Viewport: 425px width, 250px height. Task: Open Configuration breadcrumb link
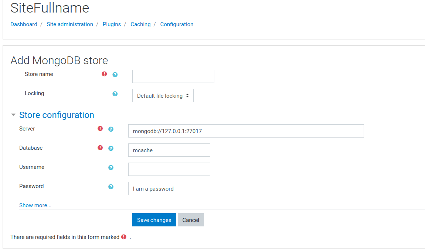(x=177, y=24)
